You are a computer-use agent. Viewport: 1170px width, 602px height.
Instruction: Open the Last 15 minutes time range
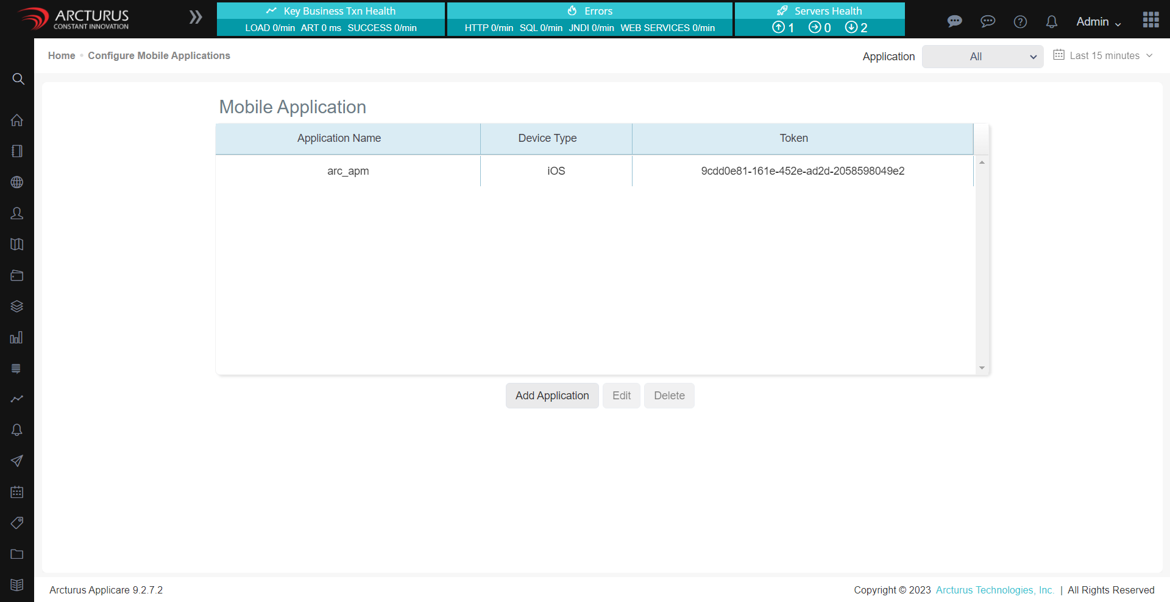(1104, 55)
